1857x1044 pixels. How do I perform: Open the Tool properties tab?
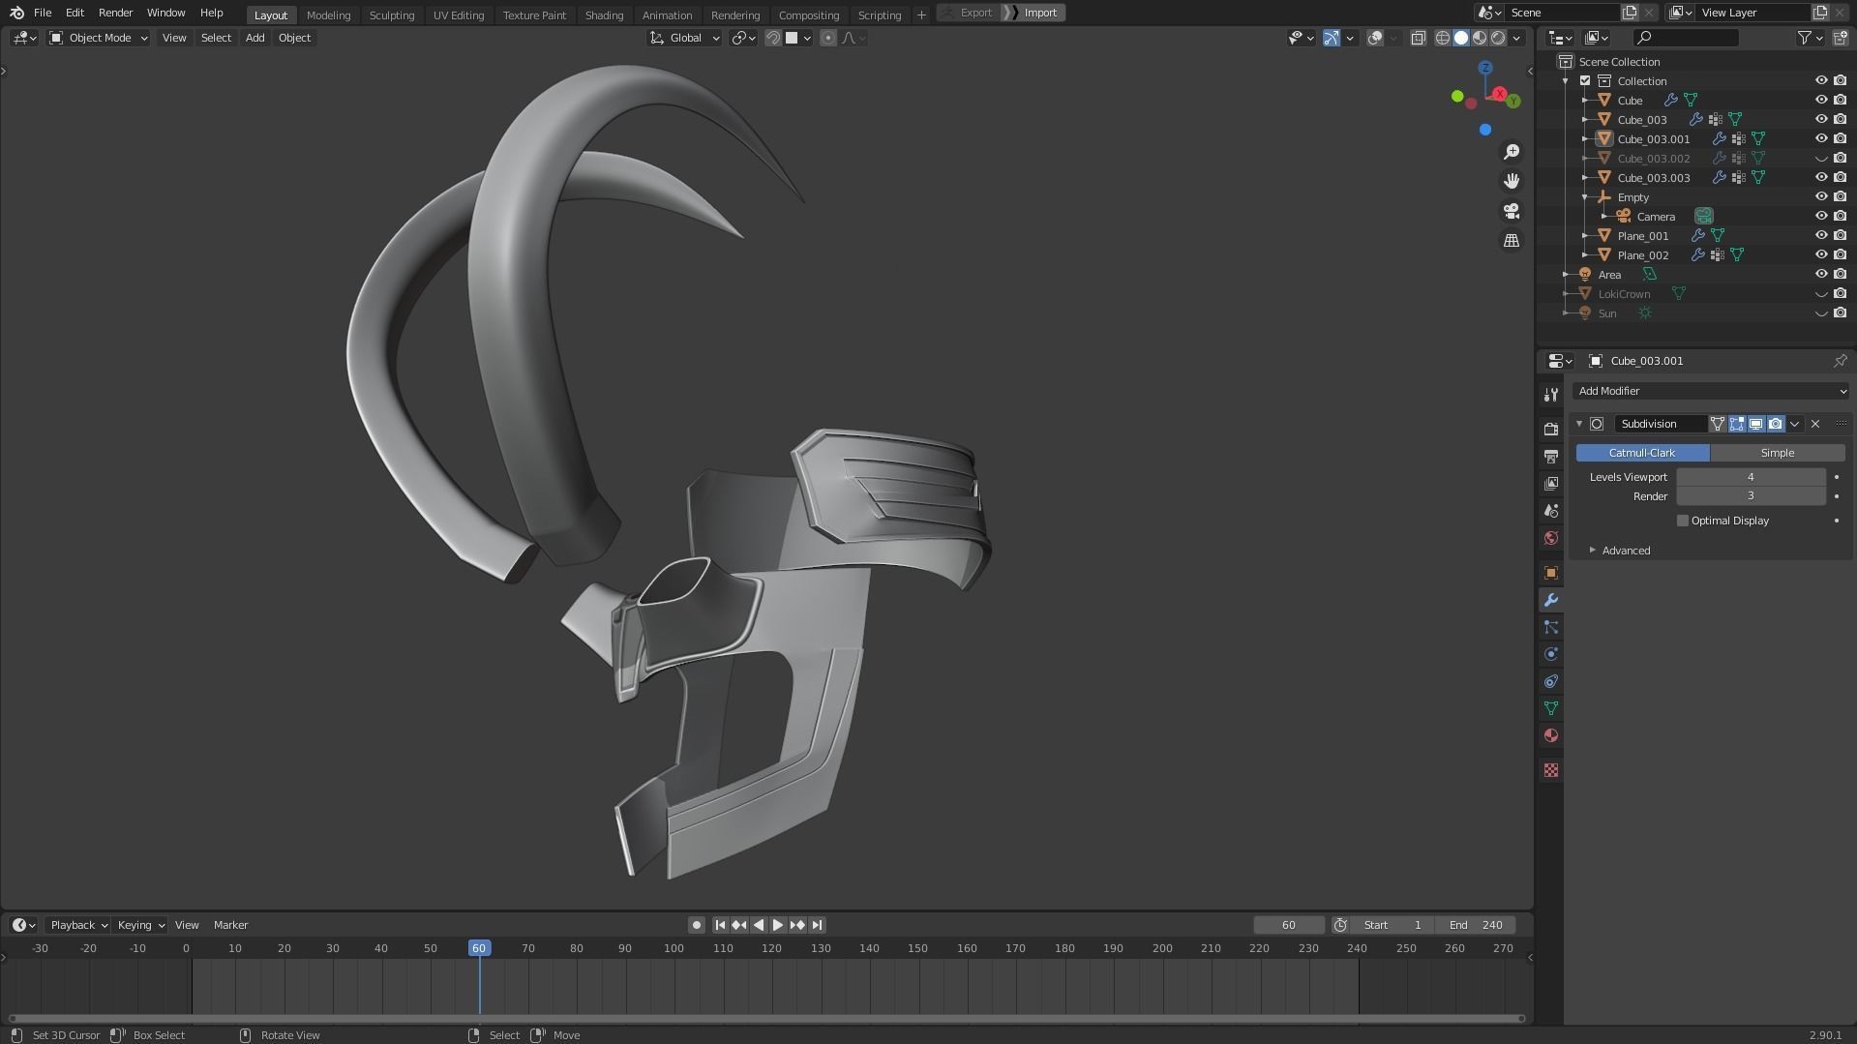pos(1551,394)
